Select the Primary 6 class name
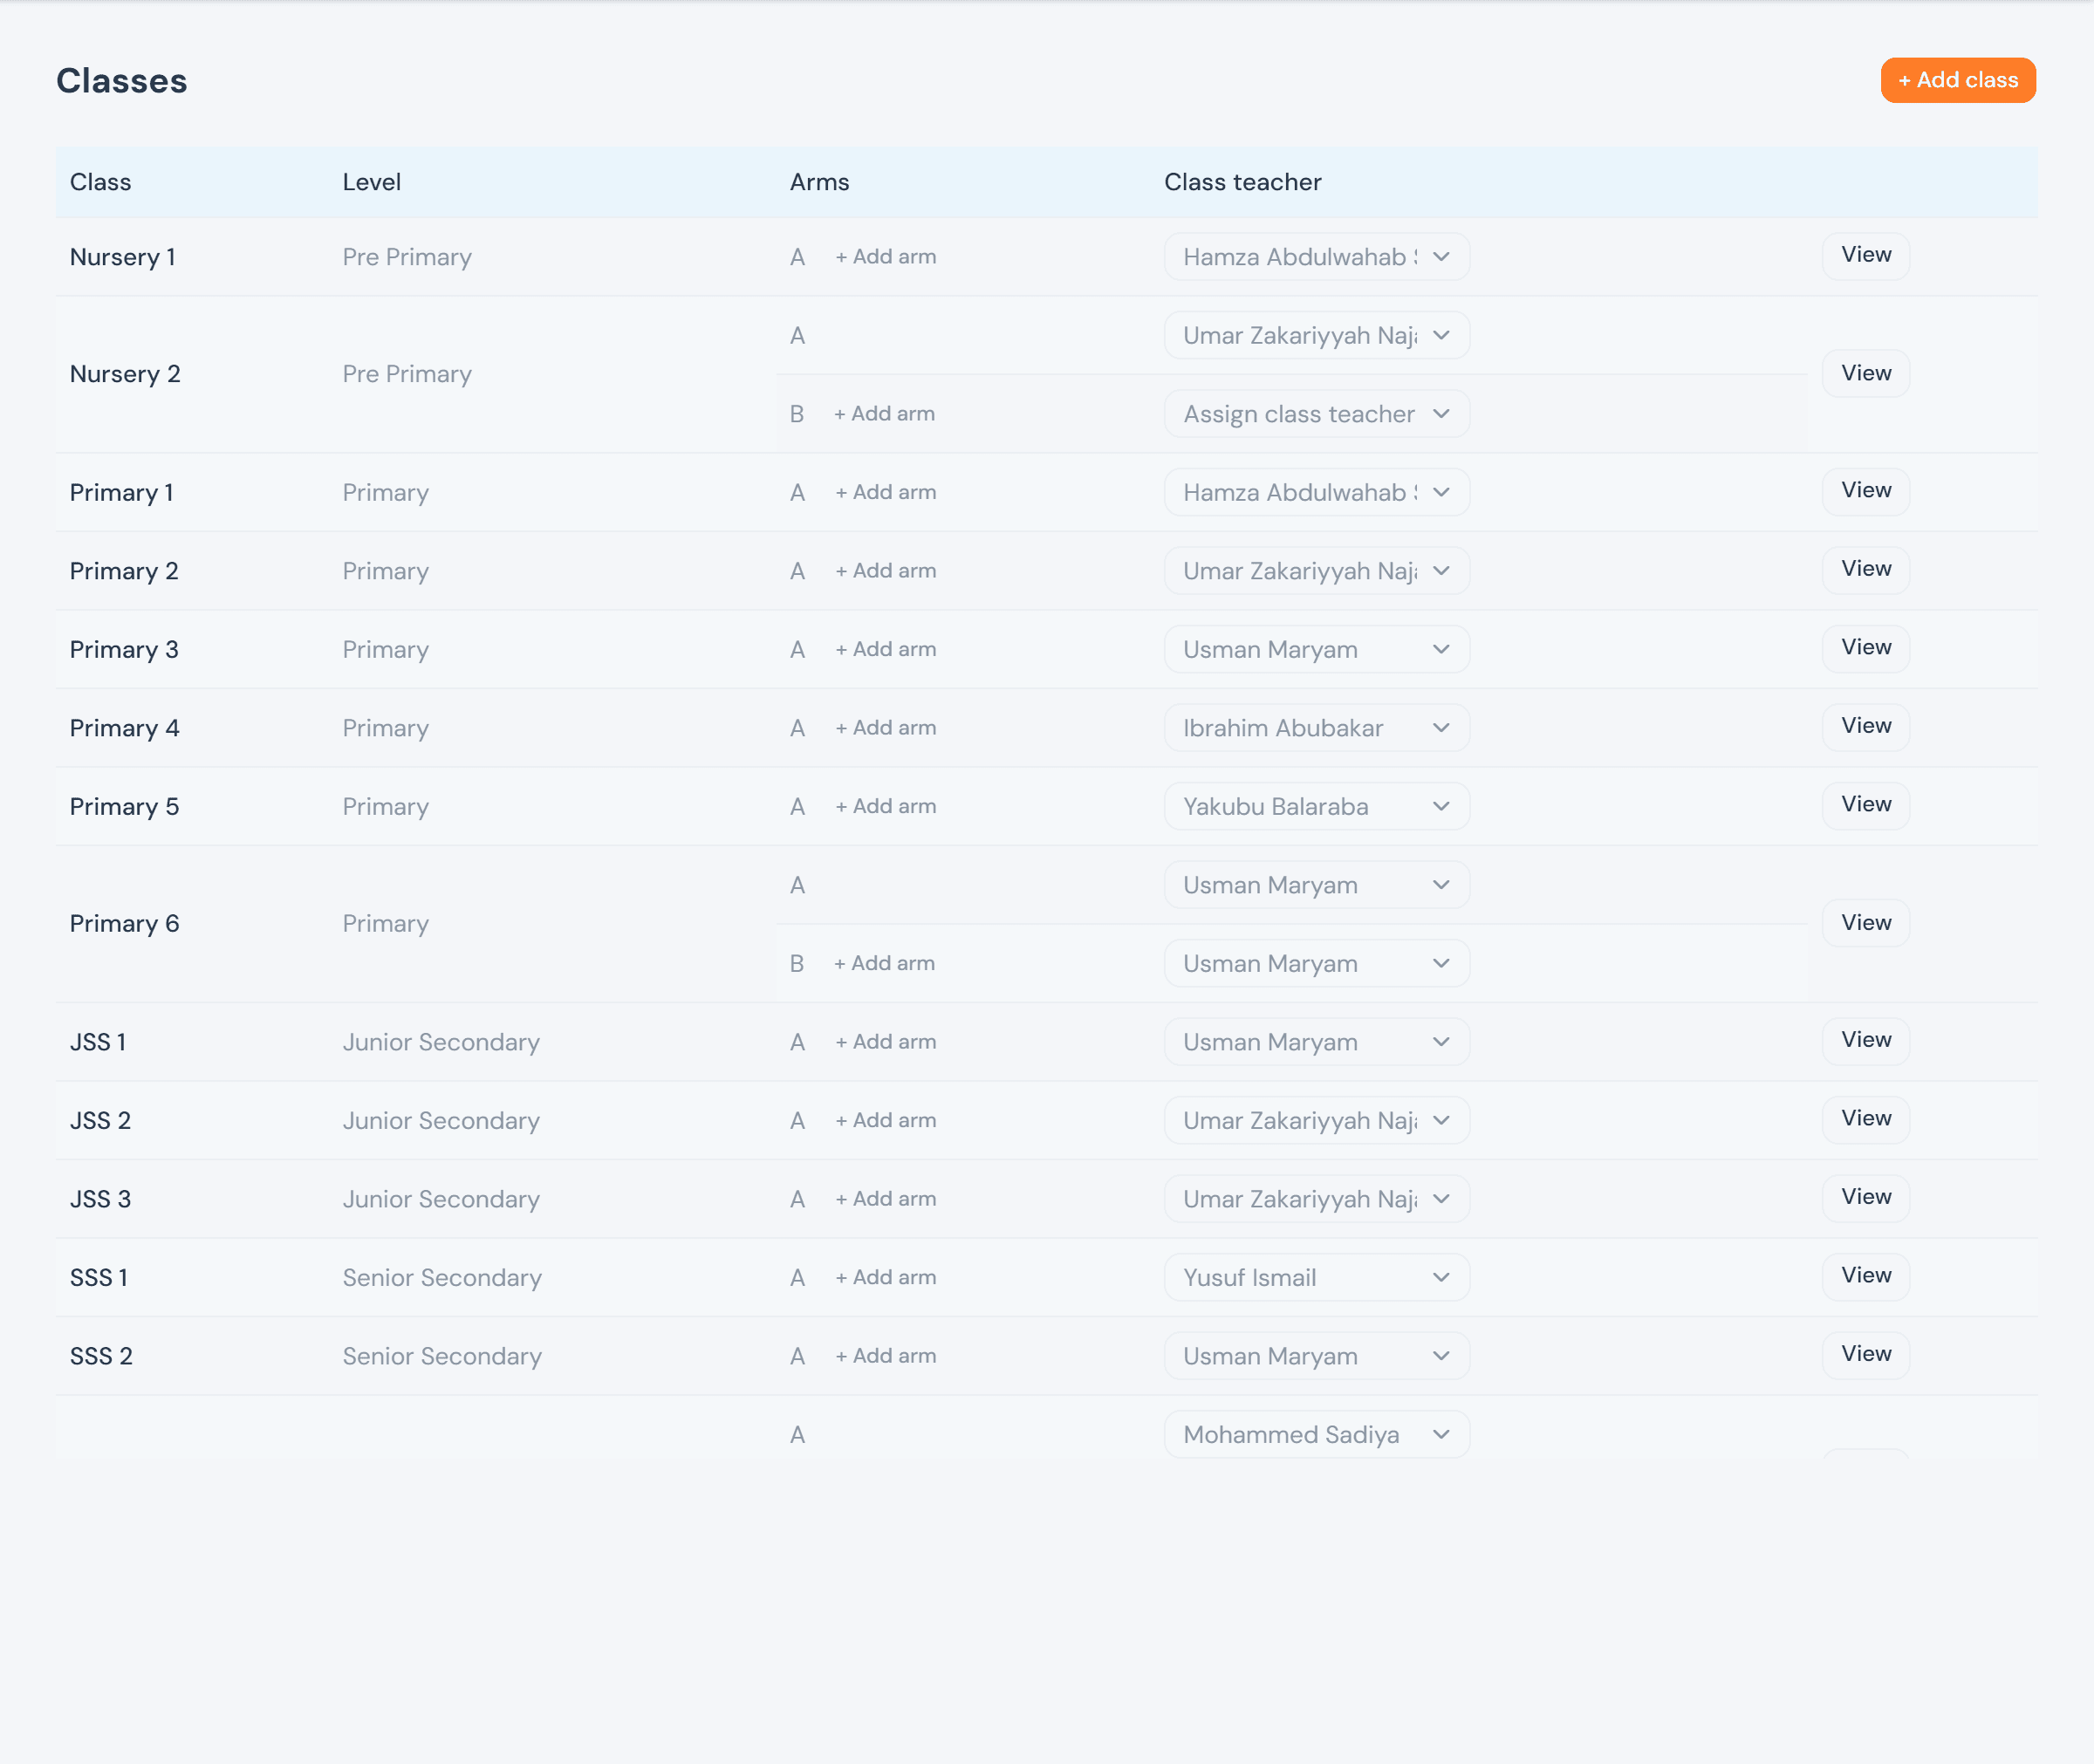The width and height of the screenshot is (2094, 1764). tap(124, 923)
